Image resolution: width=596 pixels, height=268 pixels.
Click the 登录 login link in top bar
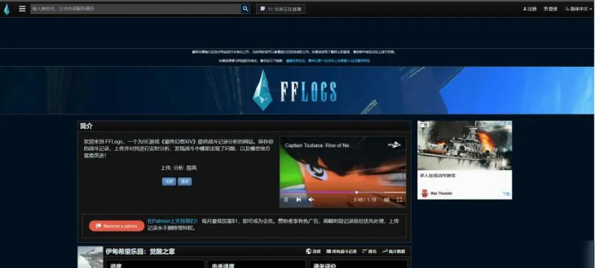(x=551, y=9)
